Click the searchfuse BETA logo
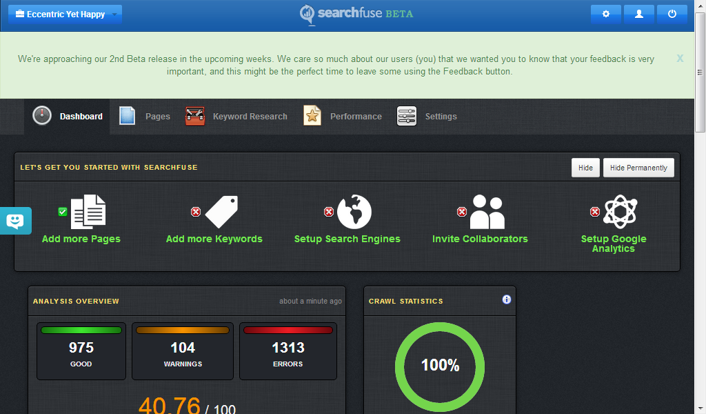Image resolution: width=706 pixels, height=414 pixels. click(x=356, y=14)
